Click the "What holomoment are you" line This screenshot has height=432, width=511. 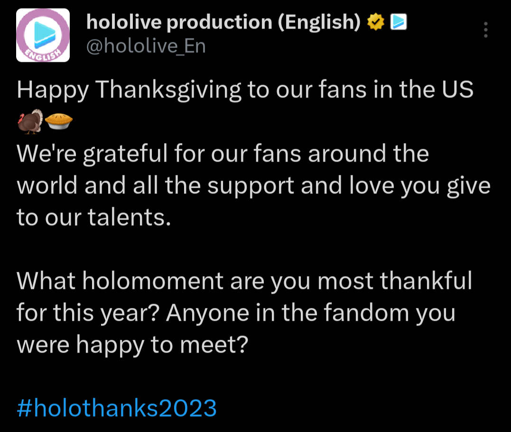point(244,281)
